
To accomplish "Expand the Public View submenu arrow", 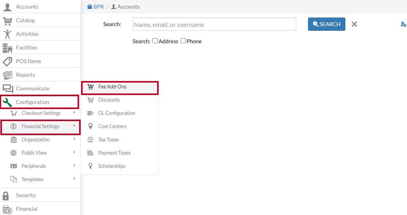I will (x=74, y=152).
